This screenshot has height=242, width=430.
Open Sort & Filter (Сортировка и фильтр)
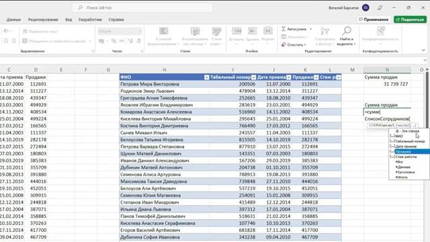pyautogui.click(x=325, y=36)
